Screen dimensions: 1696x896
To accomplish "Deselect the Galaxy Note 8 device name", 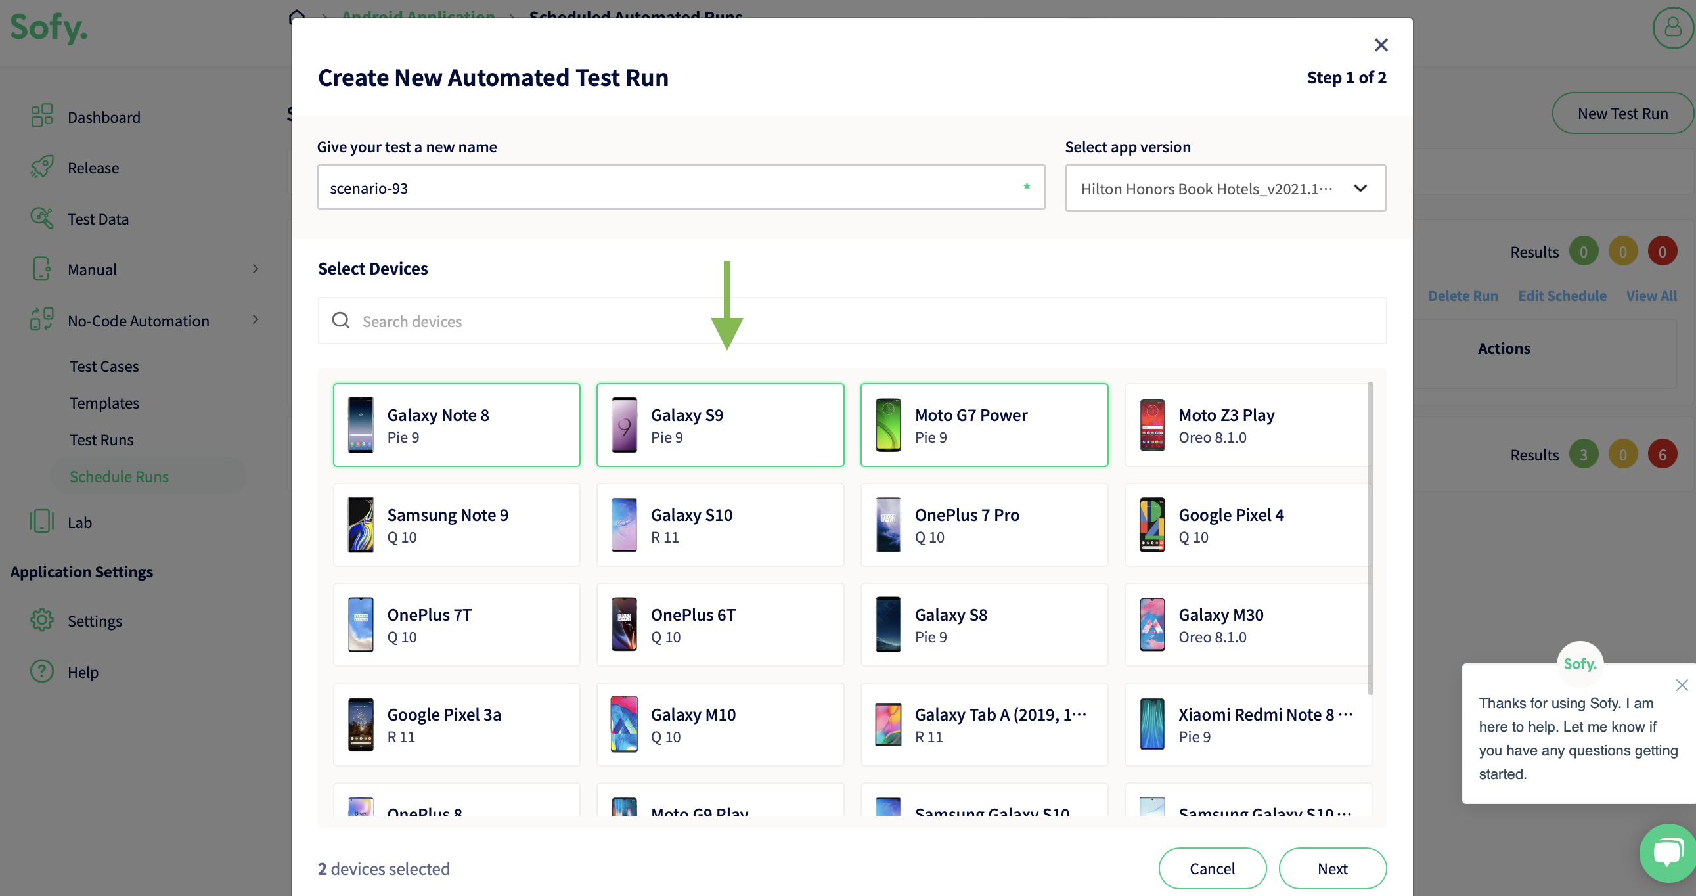I will (438, 415).
